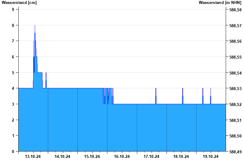Click the right axis value 588,54

[235, 73]
